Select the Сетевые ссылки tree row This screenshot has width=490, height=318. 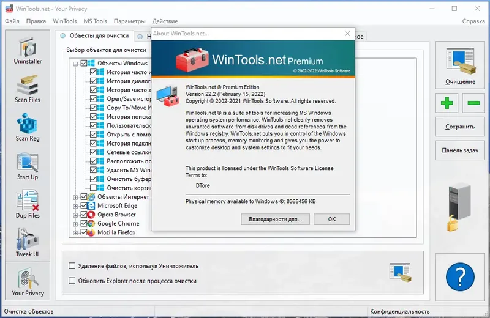[x=129, y=152]
